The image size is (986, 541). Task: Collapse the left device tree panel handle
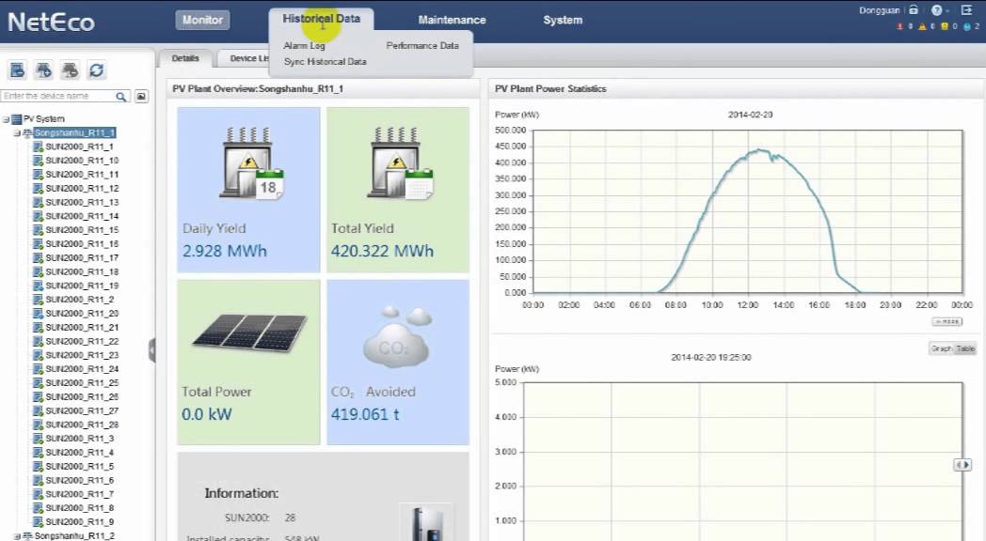tap(151, 350)
